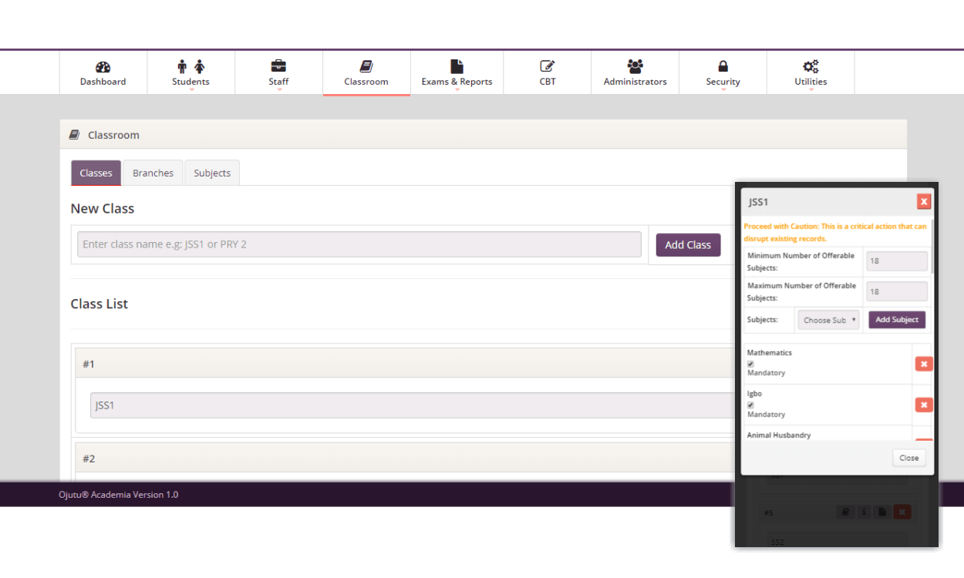The image size is (964, 578).
Task: Click the JSS1 class name field in #1
Action: [x=413, y=405]
